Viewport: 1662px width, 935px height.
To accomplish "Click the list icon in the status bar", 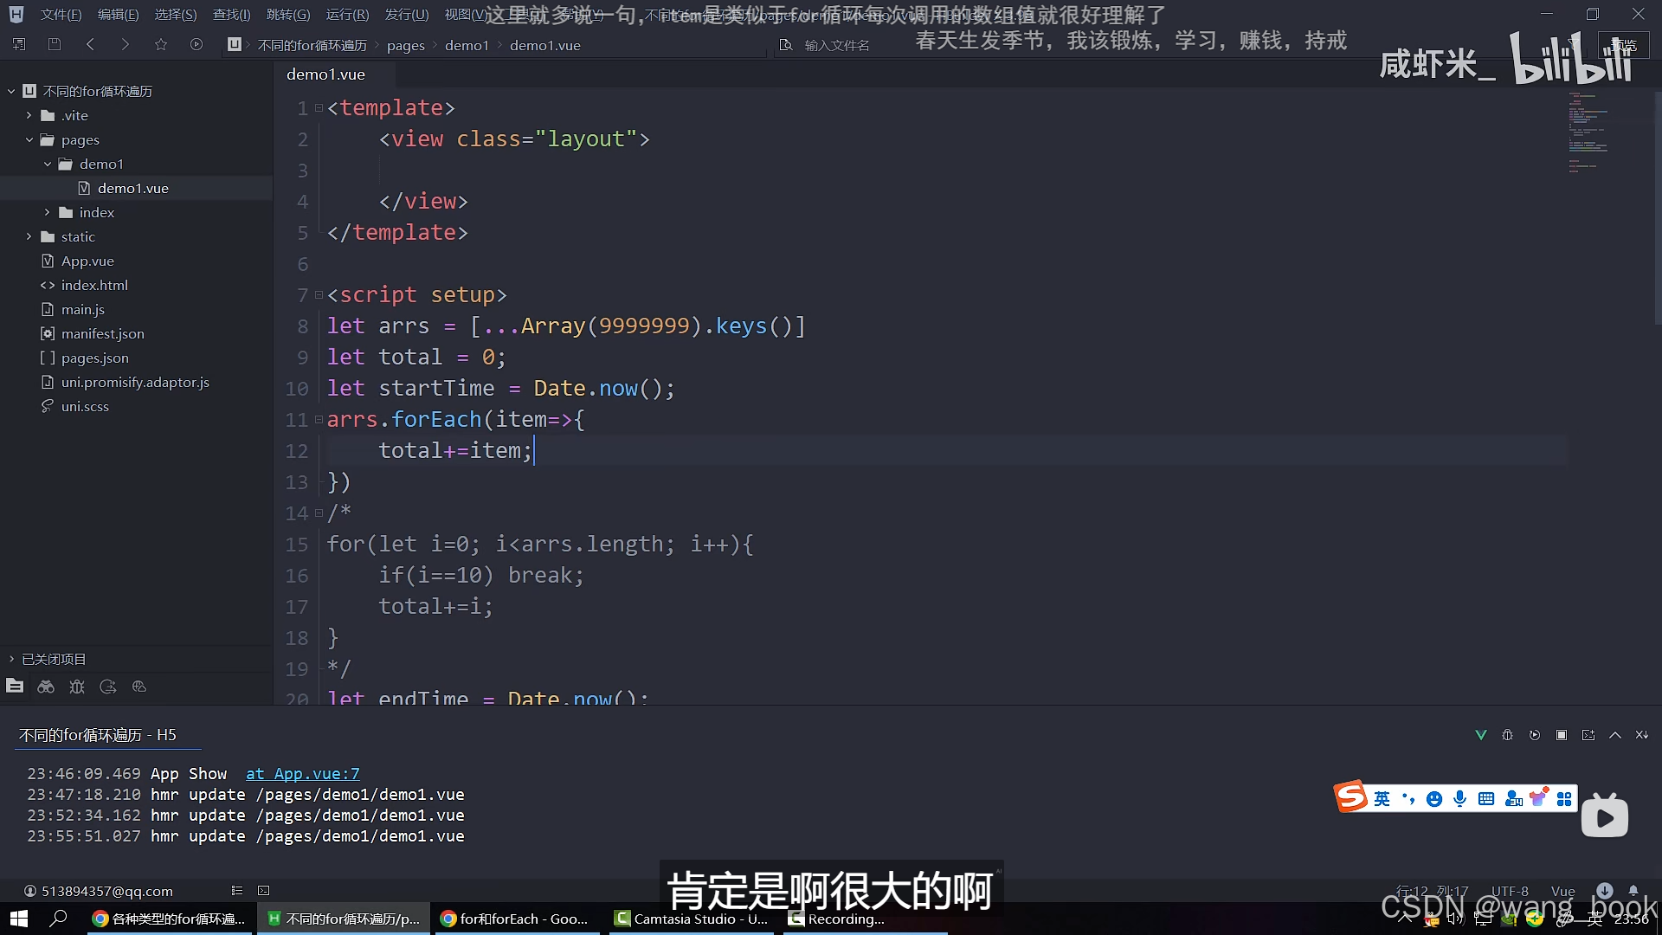I will 237,891.
